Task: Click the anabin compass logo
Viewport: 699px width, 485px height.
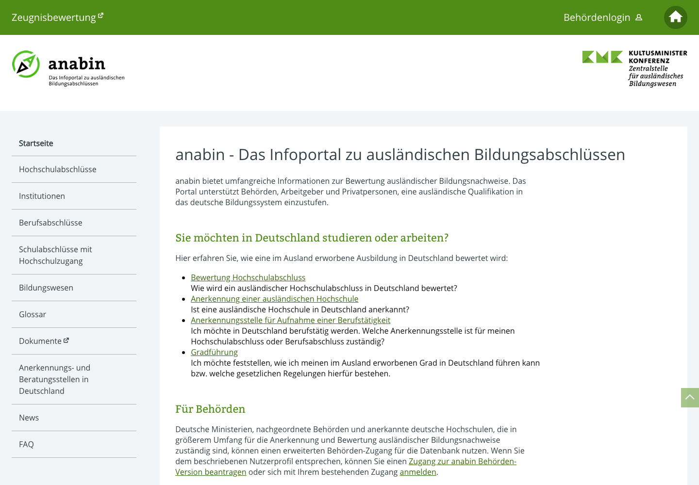Action: click(68, 68)
